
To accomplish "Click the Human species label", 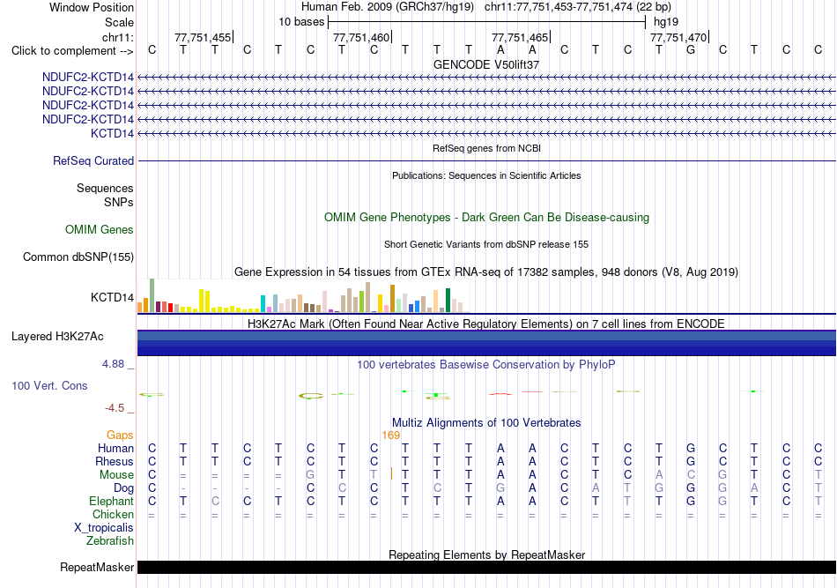I will (x=115, y=448).
